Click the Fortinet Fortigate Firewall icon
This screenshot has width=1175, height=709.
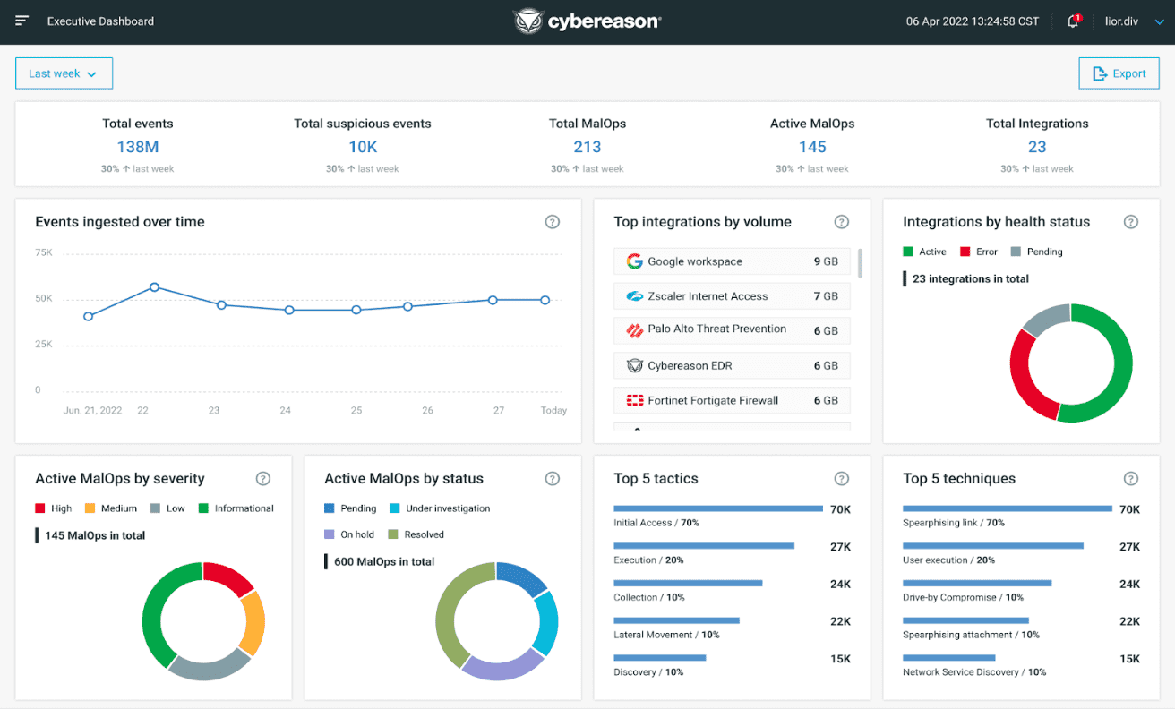[634, 400]
